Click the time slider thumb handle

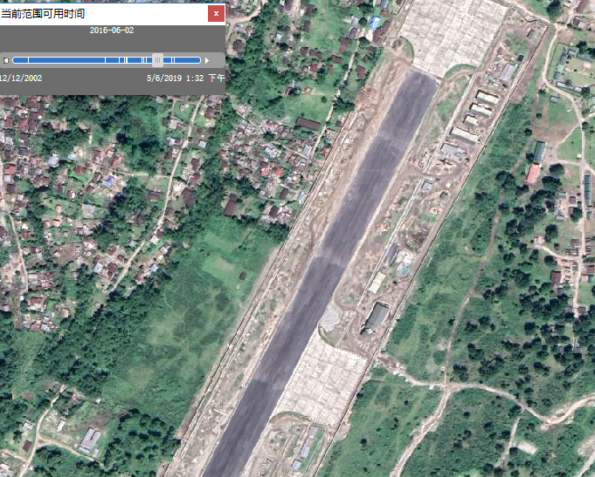[x=157, y=60]
